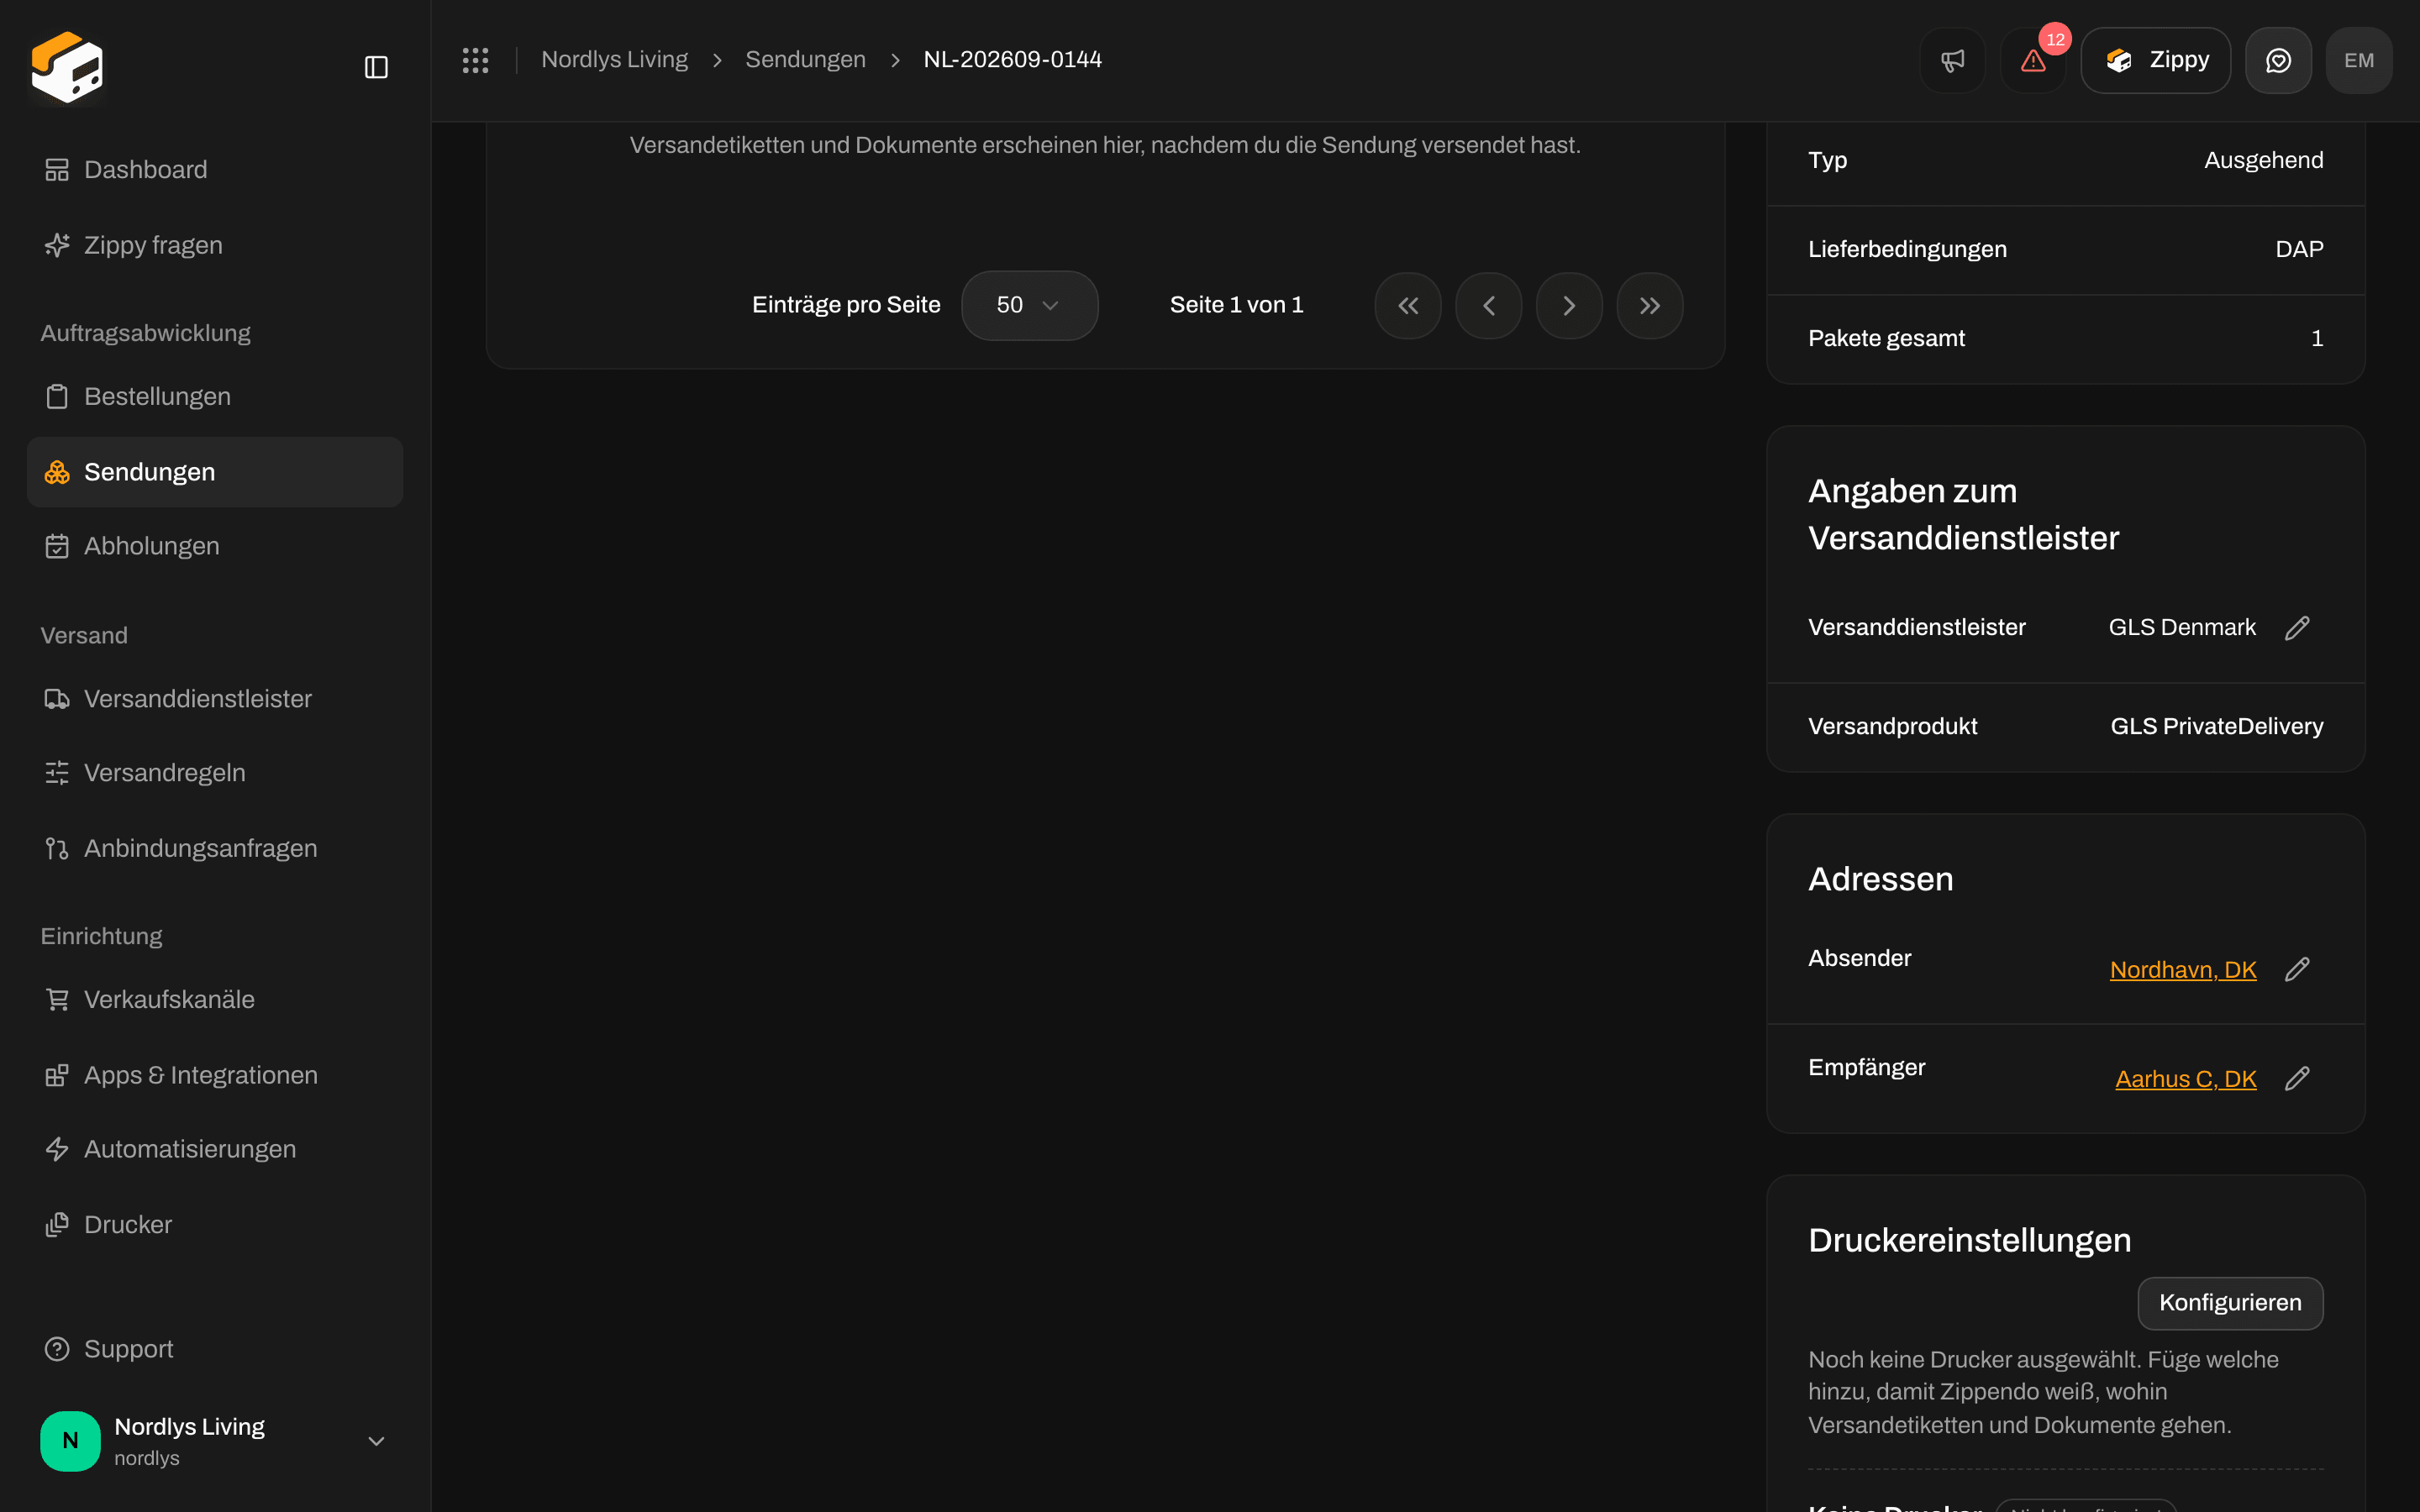This screenshot has height=1512, width=2420.
Task: Edit Empfänger address pencil icon
Action: click(x=2297, y=1079)
